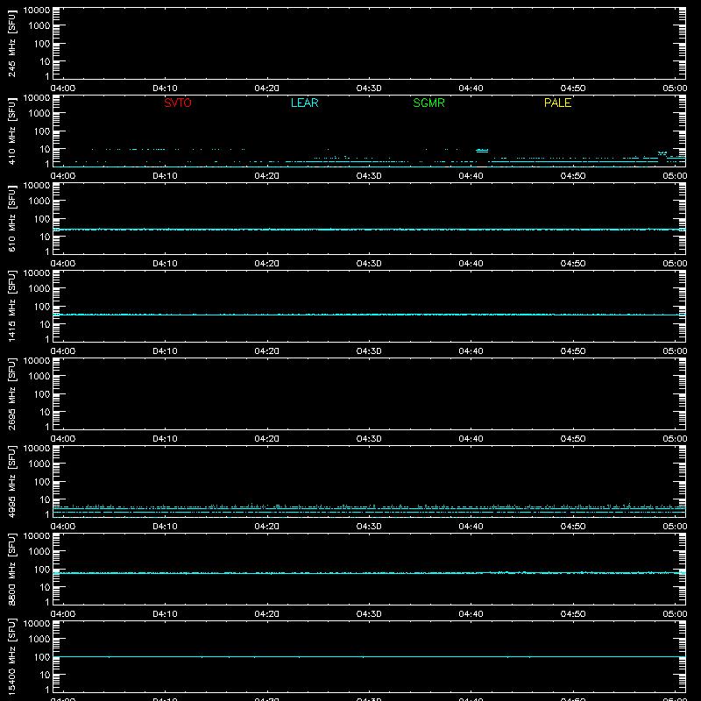Select the 610 MHz [SFU] axis title
Image resolution: width=701 pixels, height=701 pixels.
point(11,219)
